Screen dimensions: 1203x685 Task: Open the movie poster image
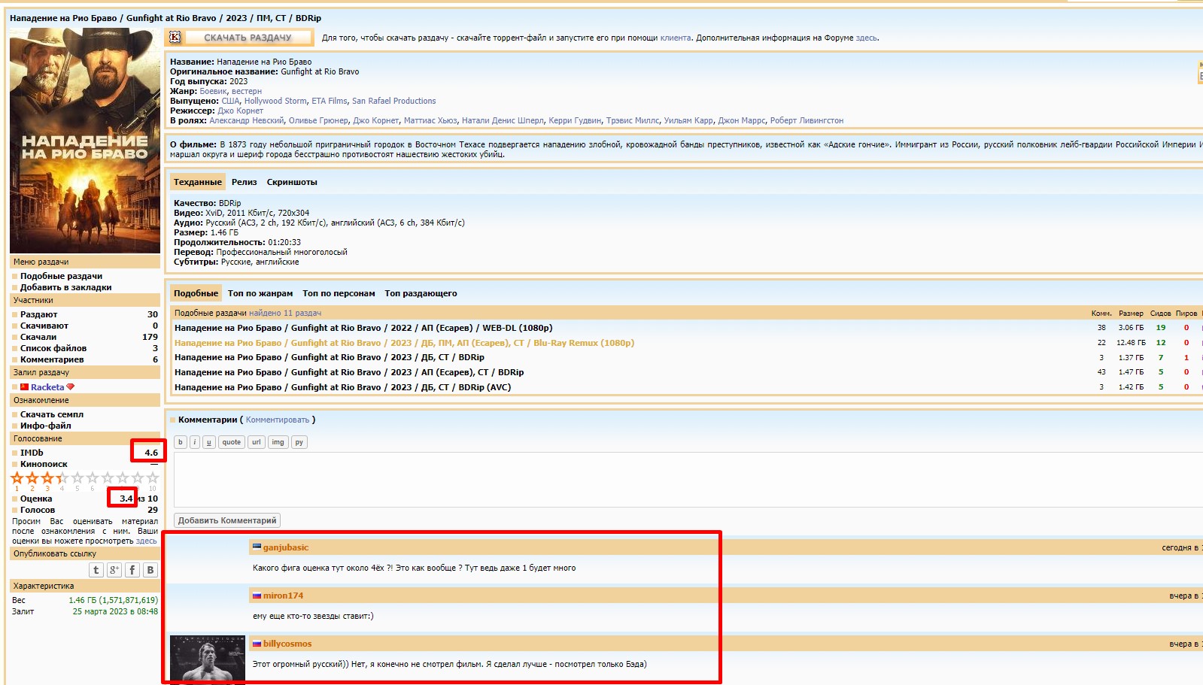(x=84, y=141)
